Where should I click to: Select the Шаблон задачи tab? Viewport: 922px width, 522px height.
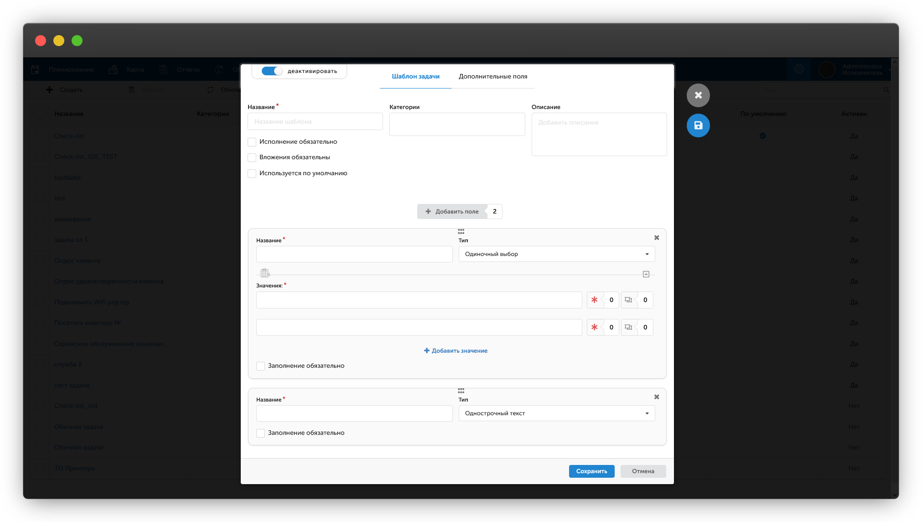(415, 77)
